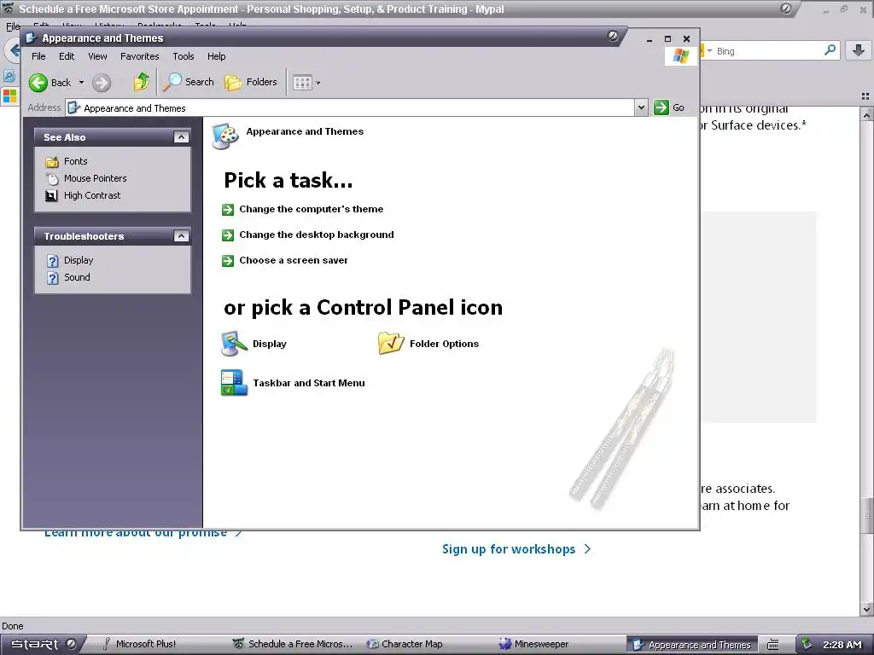The image size is (874, 655).
Task: Click the Address bar field
Action: pos(350,107)
